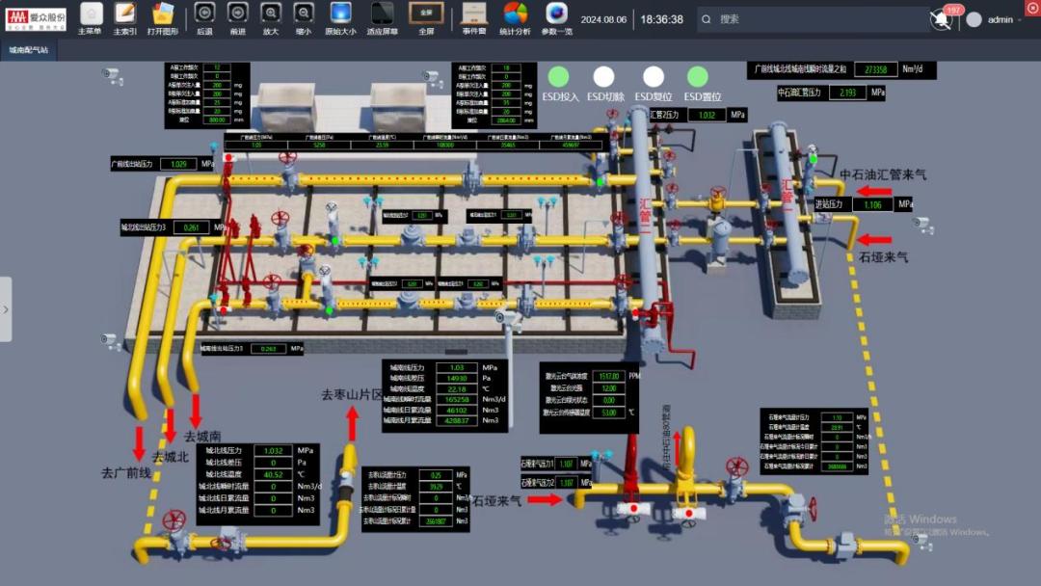Click the 城南线温度 value 22.18
1041x586 pixels.
457,388
